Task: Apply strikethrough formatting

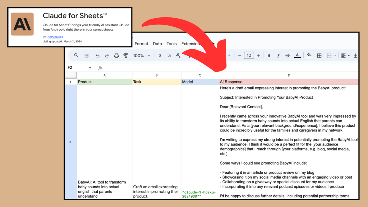Action: (288, 56)
